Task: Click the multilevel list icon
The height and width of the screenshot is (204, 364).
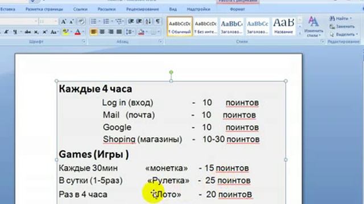Action: tap(119, 22)
